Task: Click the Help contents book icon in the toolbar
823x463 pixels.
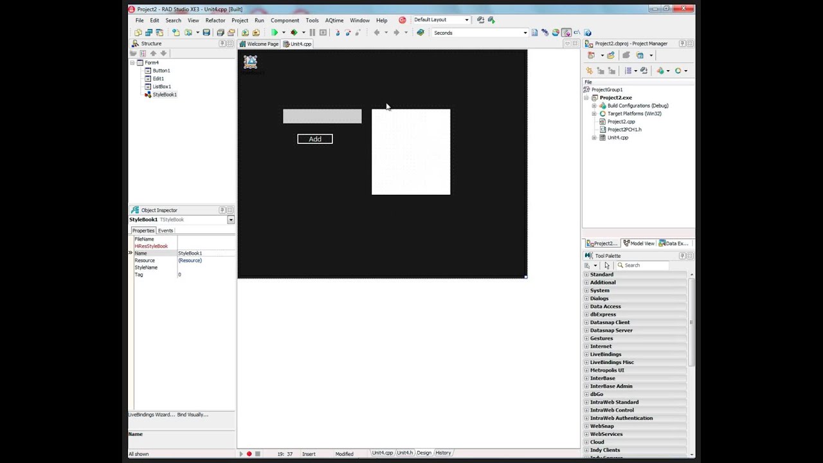Action: (421, 32)
